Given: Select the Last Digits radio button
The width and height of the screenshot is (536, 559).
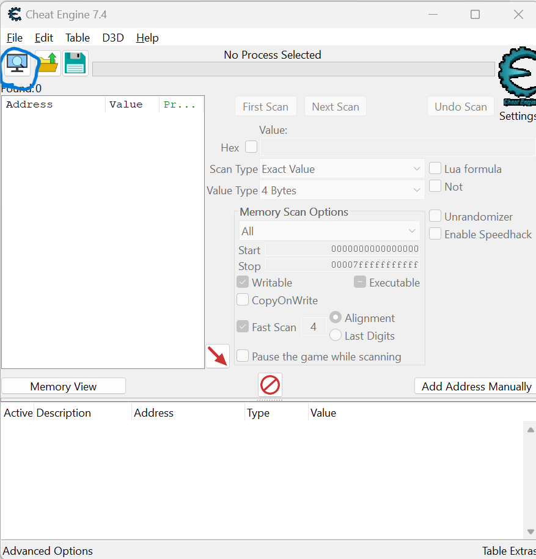Looking at the screenshot, I should [x=336, y=335].
